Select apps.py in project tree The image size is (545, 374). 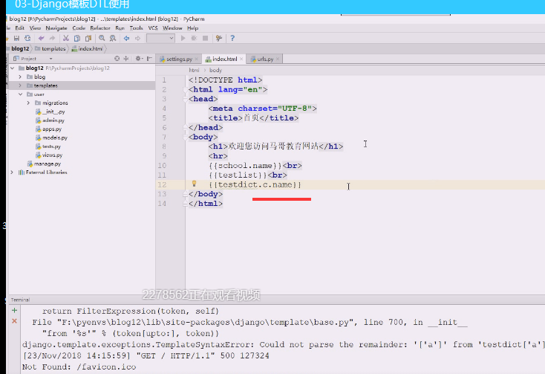(48, 129)
